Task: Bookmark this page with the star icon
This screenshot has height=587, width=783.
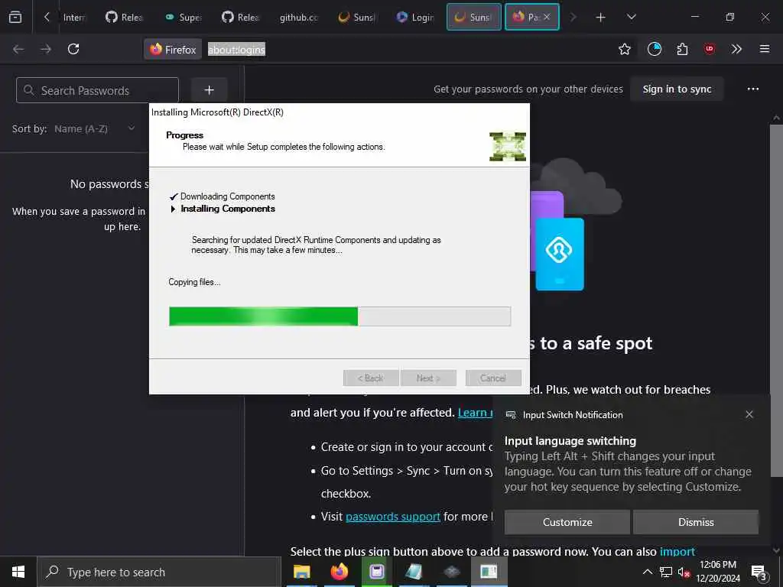Action: point(624,49)
